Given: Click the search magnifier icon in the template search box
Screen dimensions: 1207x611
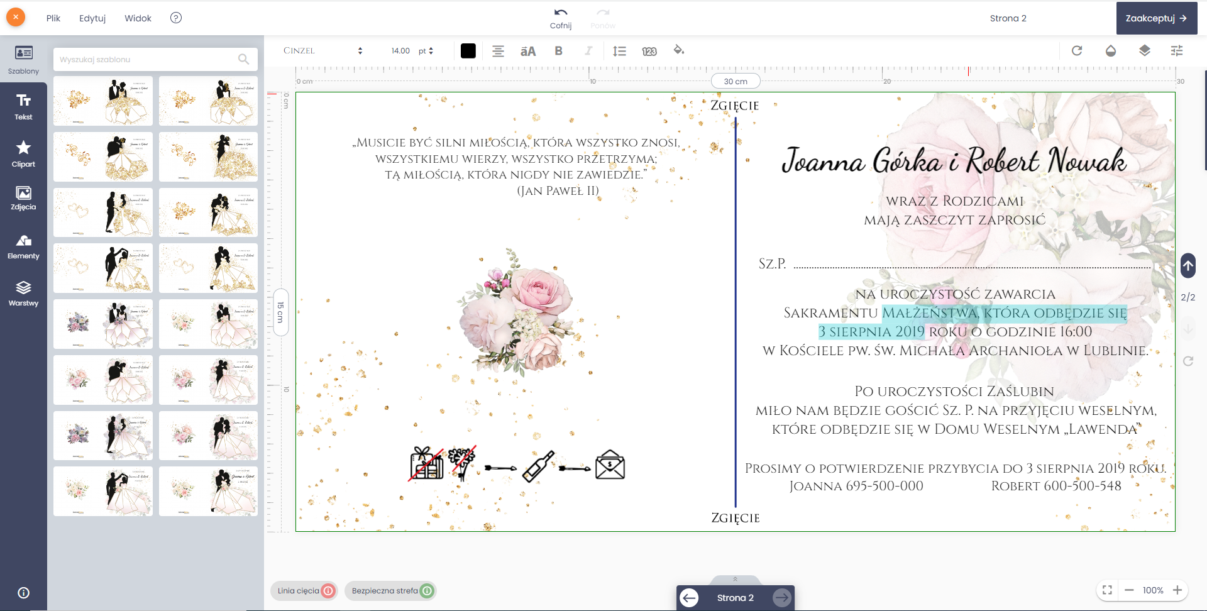Looking at the screenshot, I should 244,59.
